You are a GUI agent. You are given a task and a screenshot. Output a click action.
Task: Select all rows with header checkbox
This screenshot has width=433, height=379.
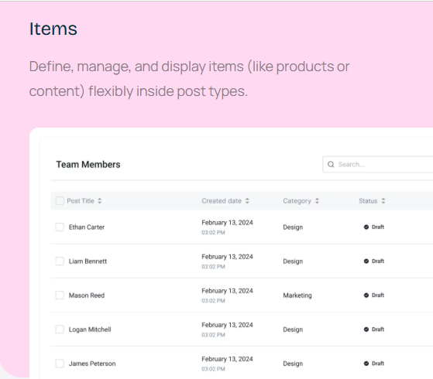point(60,200)
